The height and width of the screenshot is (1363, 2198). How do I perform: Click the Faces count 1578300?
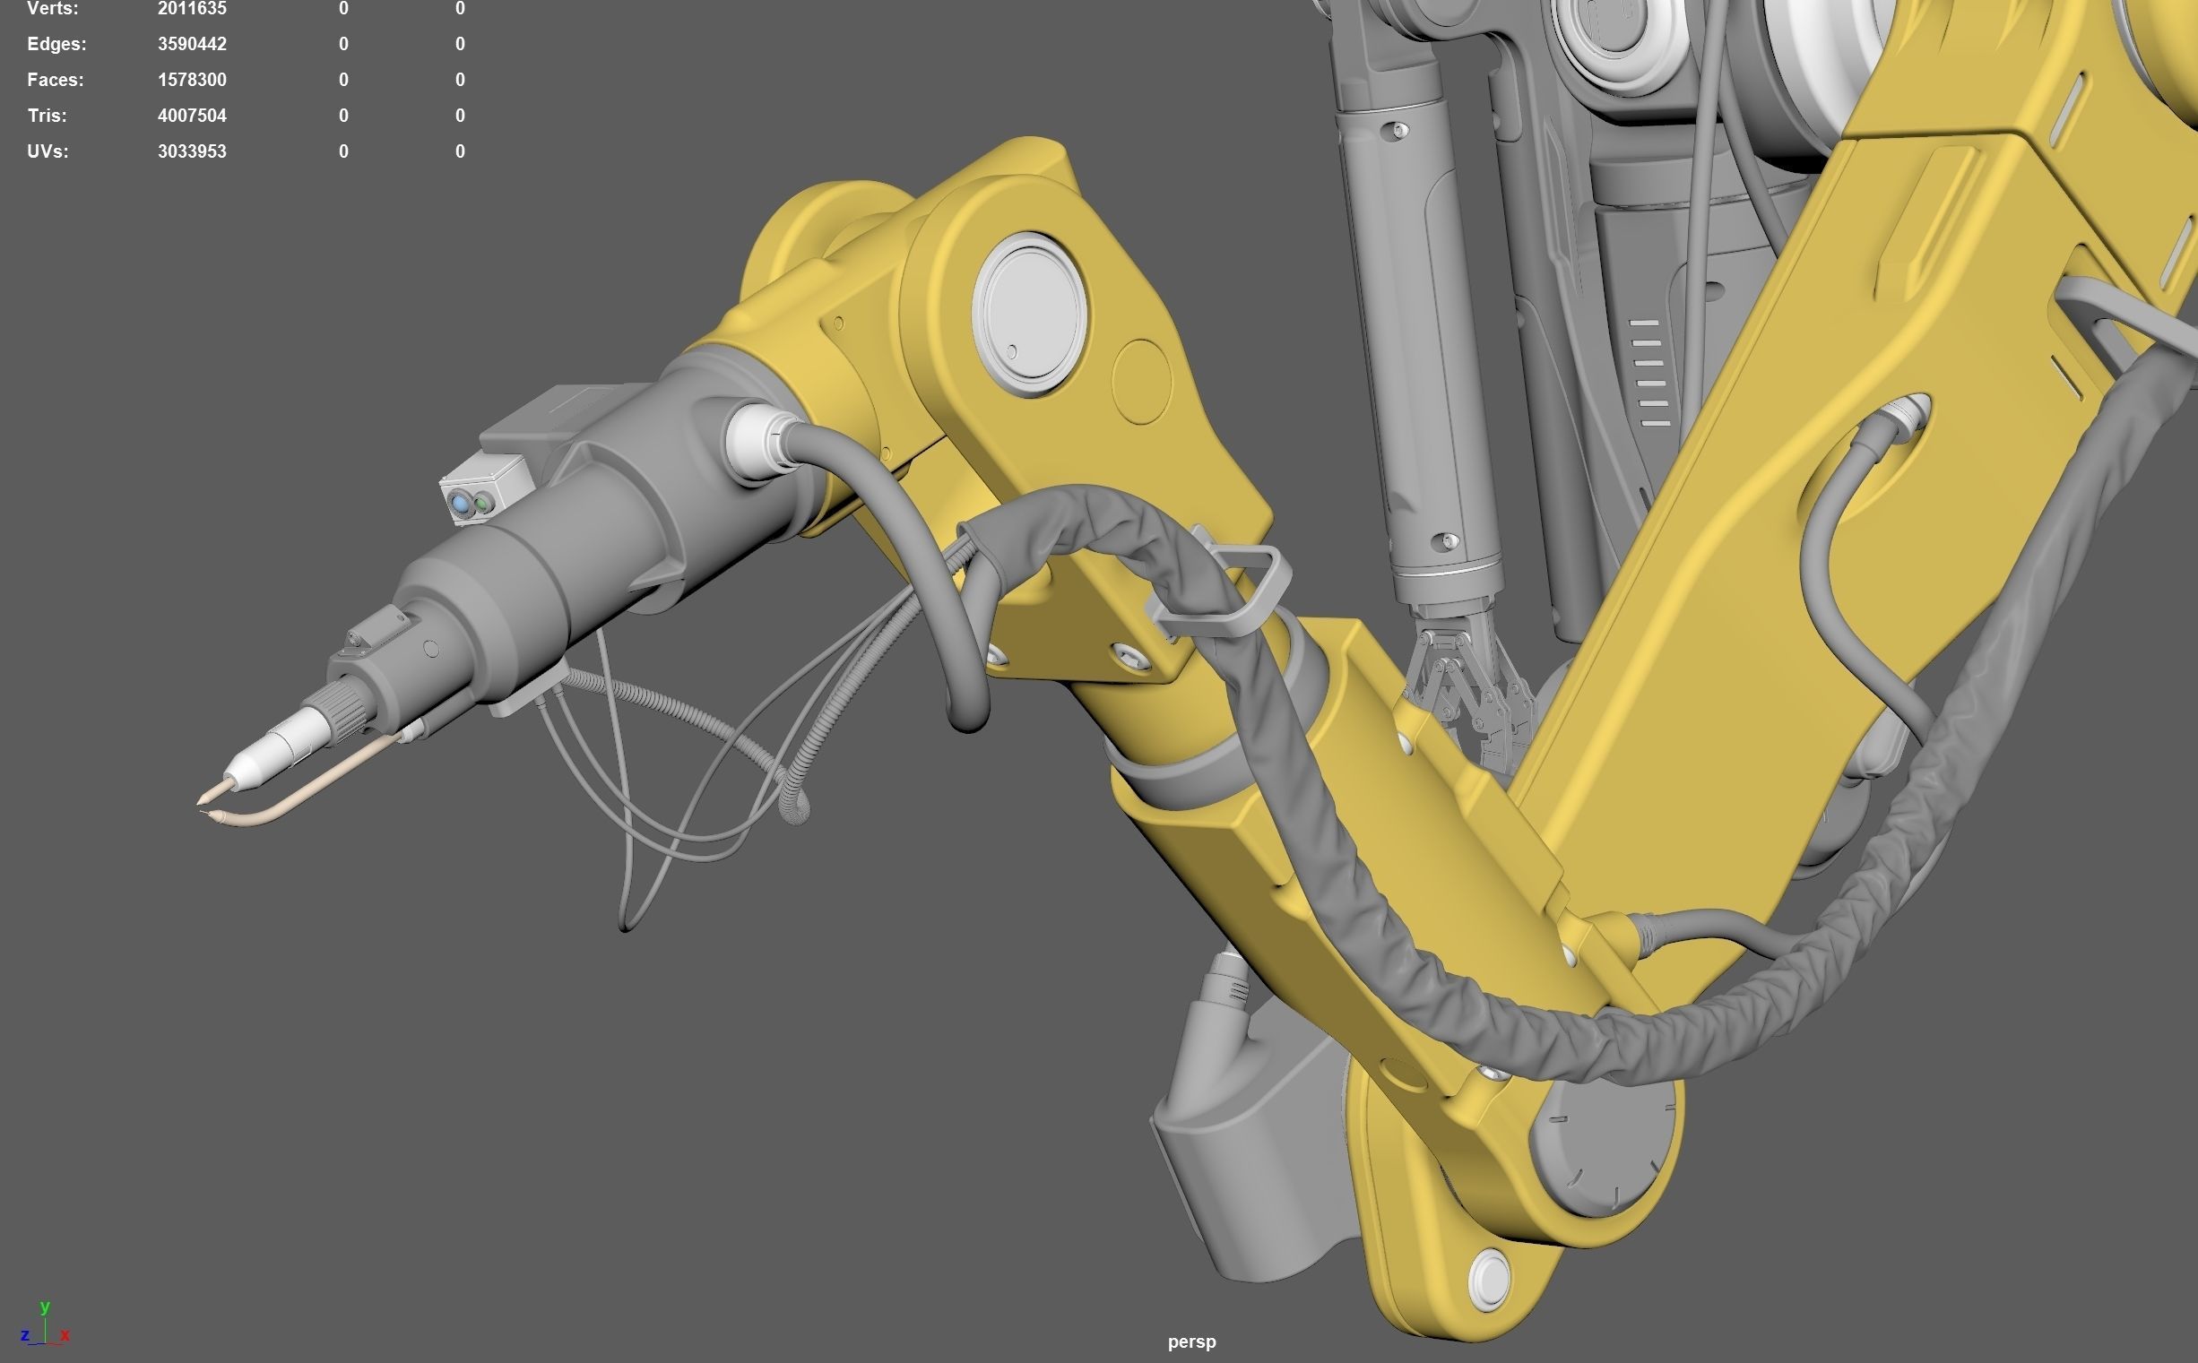(191, 81)
